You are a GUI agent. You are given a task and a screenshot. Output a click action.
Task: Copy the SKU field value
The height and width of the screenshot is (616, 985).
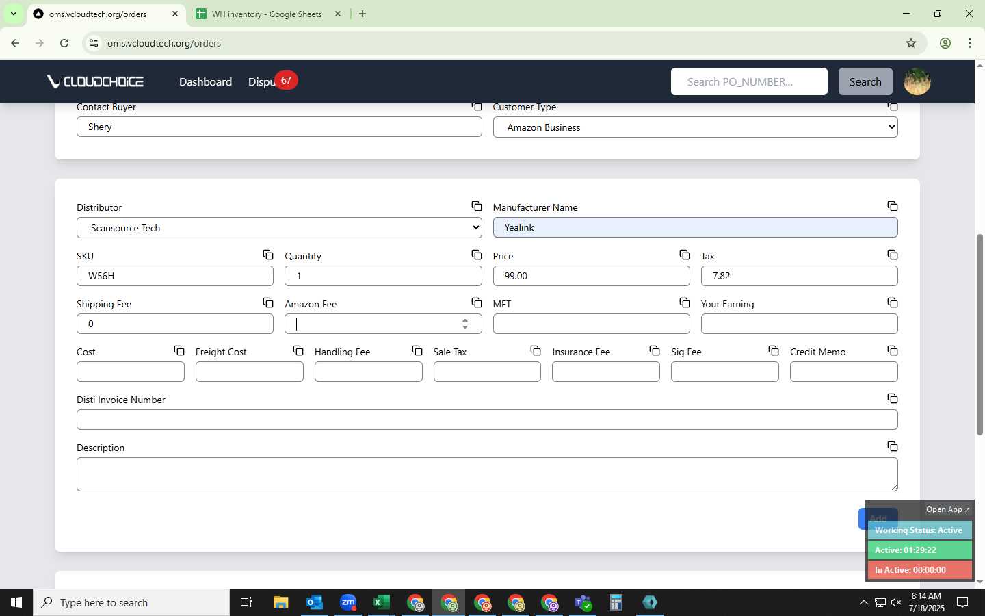click(x=268, y=255)
